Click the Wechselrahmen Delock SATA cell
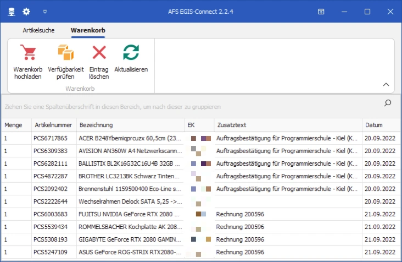 pyautogui.click(x=130, y=201)
